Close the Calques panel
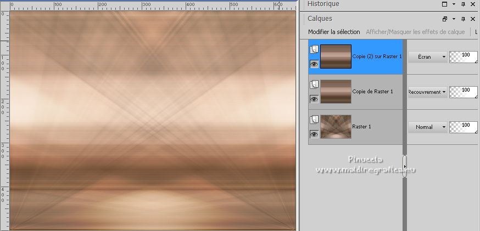 pos(472,19)
